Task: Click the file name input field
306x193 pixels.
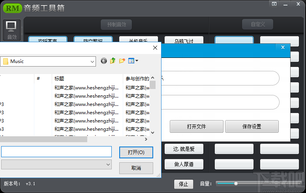Action: click(56, 152)
